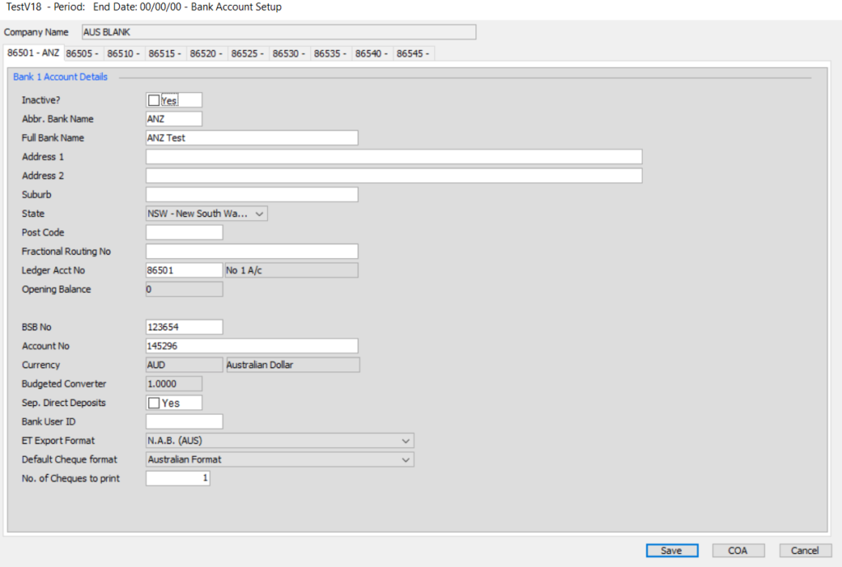This screenshot has width=842, height=567.
Task: Click Cancel to discard changes
Action: click(804, 550)
